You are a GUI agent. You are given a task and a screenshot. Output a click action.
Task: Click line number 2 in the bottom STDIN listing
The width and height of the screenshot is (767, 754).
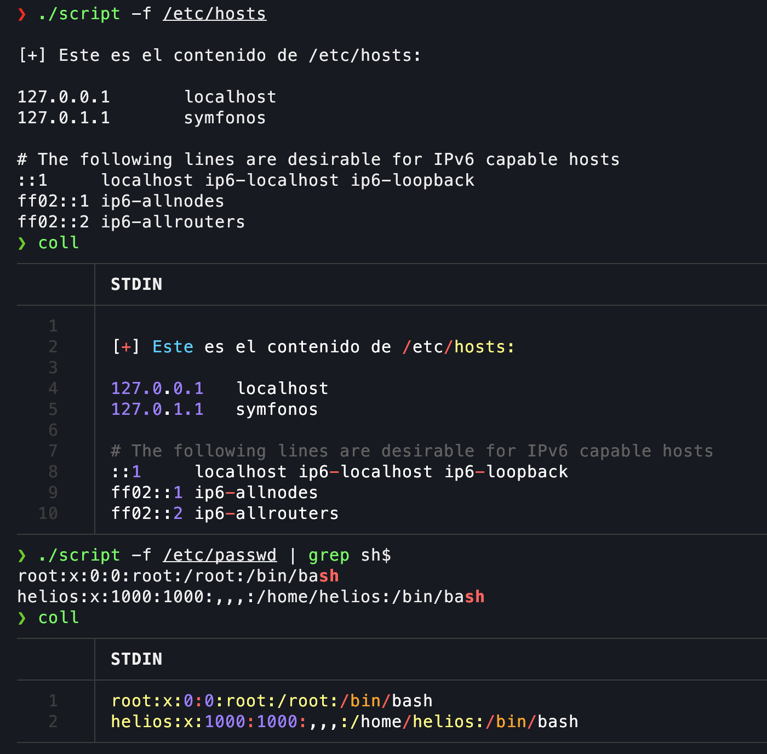coord(53,722)
